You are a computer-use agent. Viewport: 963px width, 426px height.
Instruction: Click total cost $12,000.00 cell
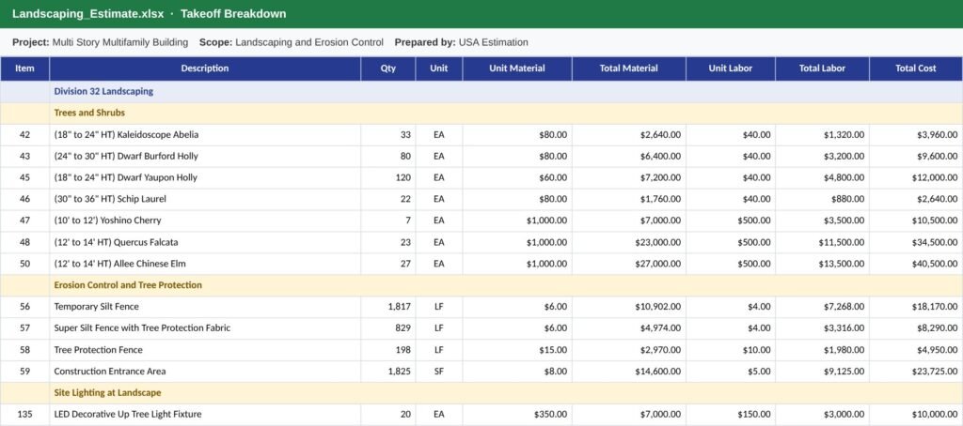(916, 177)
